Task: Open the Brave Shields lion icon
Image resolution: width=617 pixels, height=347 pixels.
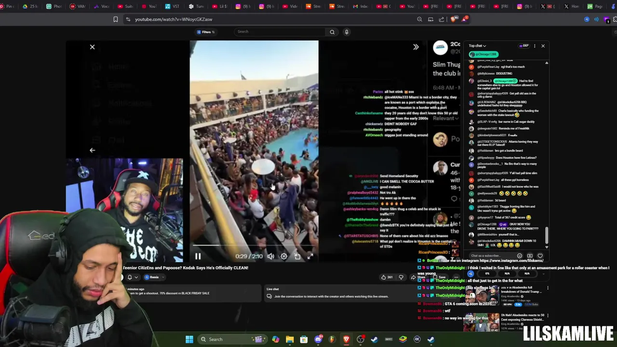Action: pyautogui.click(x=453, y=19)
